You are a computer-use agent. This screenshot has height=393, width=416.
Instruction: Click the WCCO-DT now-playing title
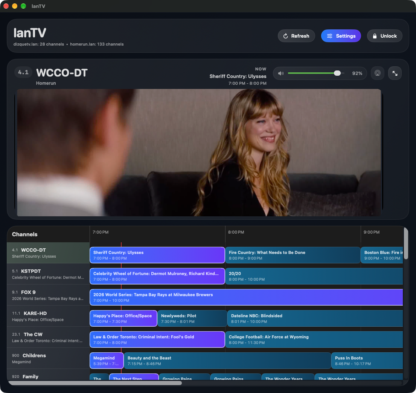(62, 73)
